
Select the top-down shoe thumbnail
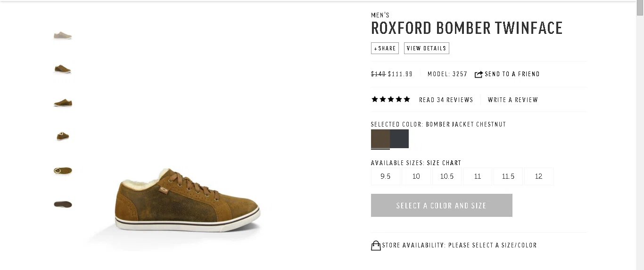pyautogui.click(x=63, y=171)
